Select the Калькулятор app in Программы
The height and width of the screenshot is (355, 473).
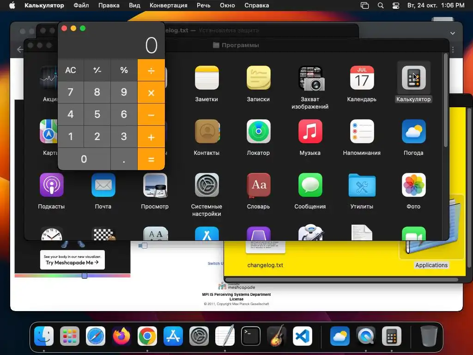[413, 78]
